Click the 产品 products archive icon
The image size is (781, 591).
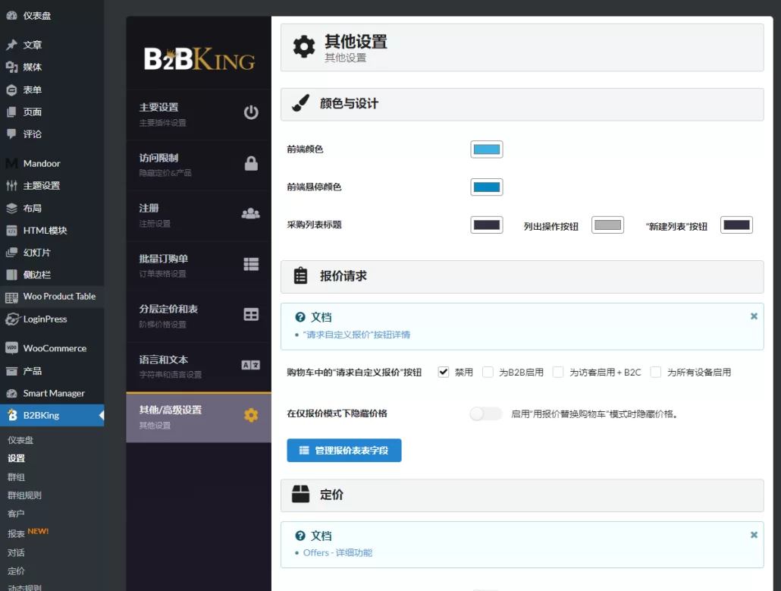11,371
